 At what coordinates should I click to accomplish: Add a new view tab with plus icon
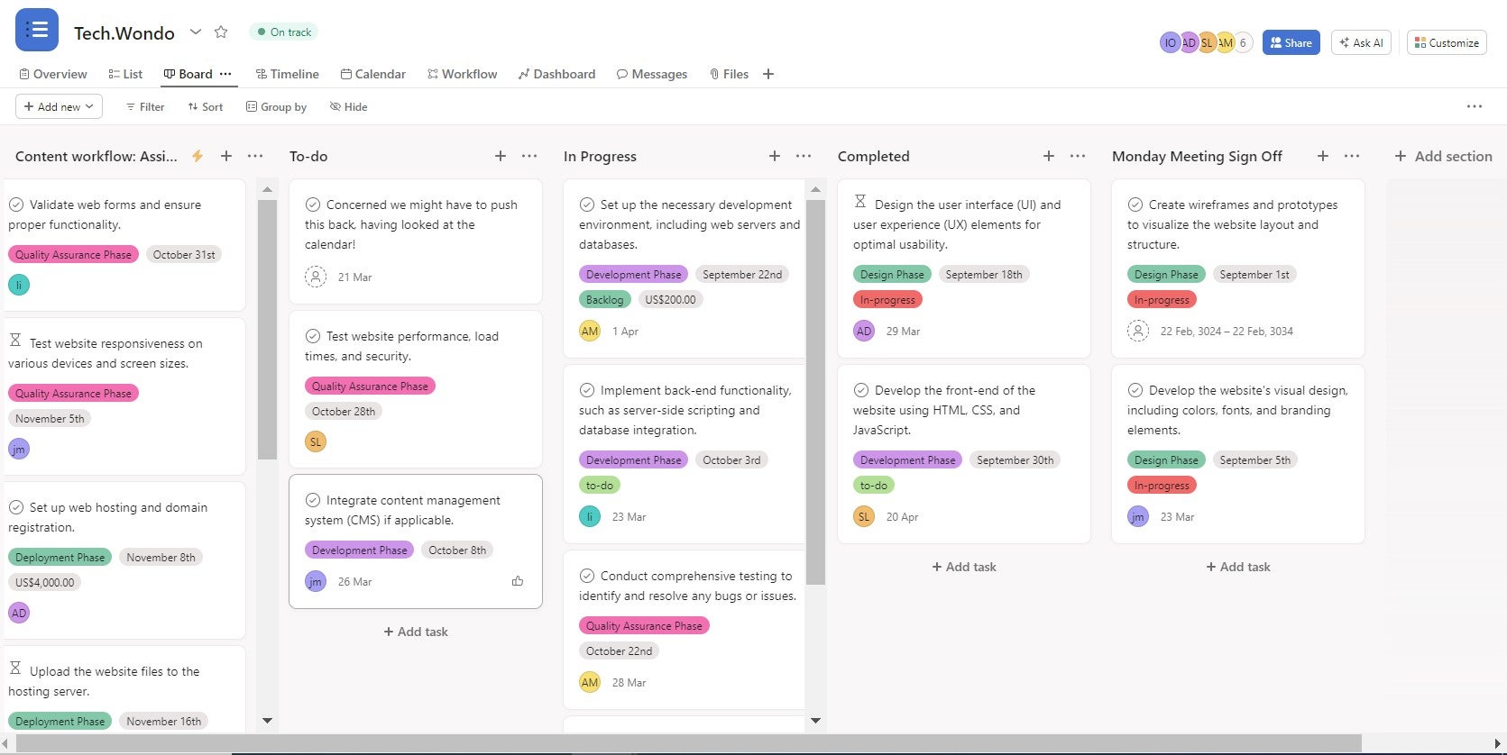coord(768,74)
